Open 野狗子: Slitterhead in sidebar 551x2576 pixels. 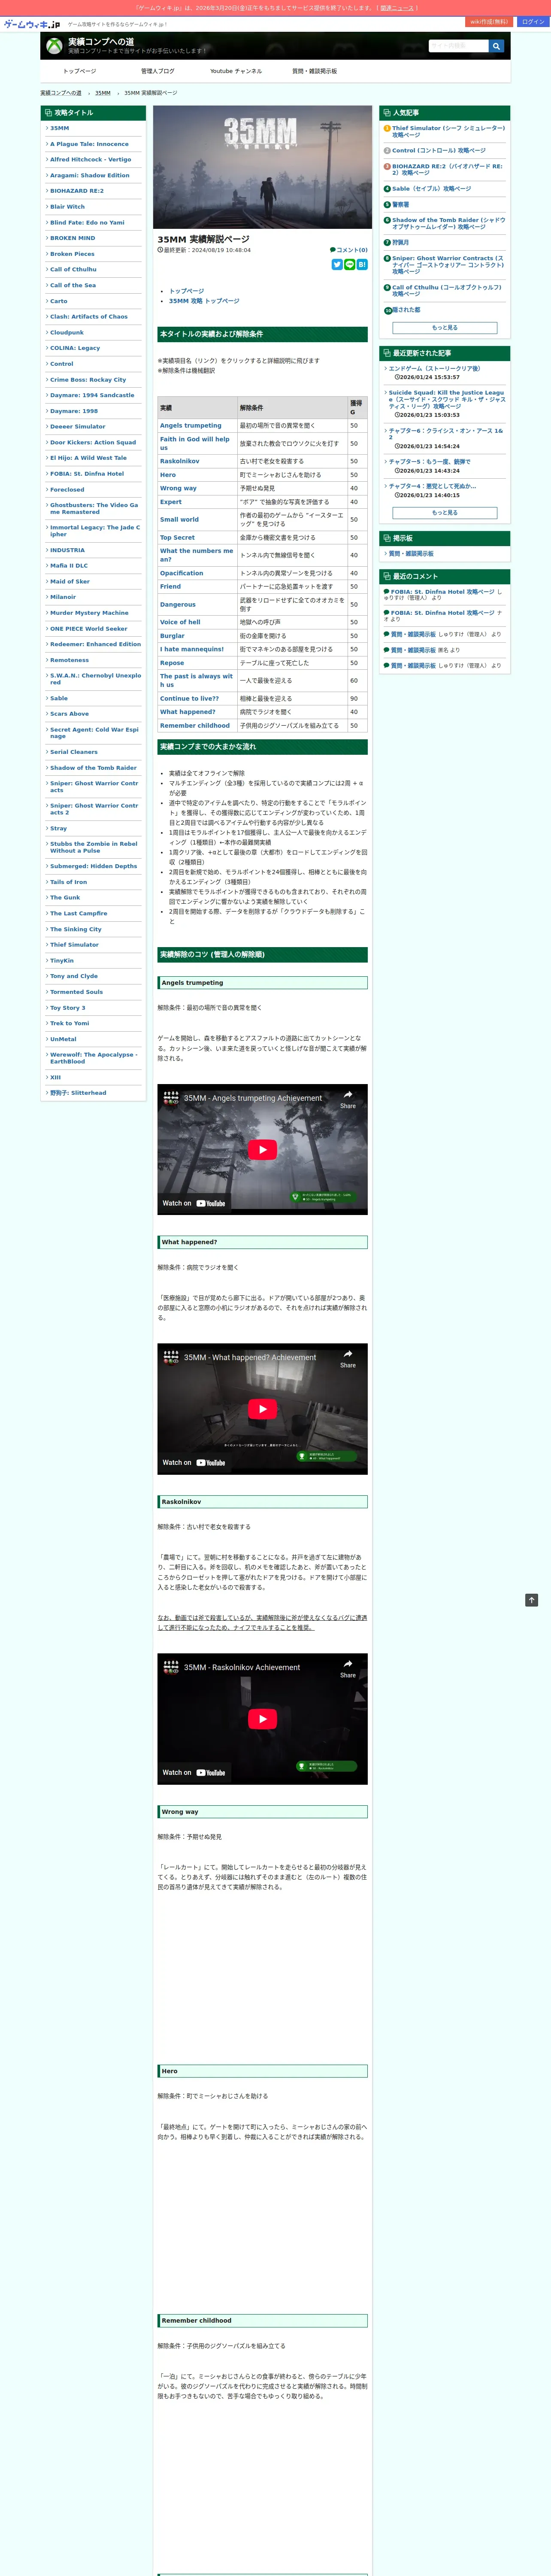click(78, 1093)
